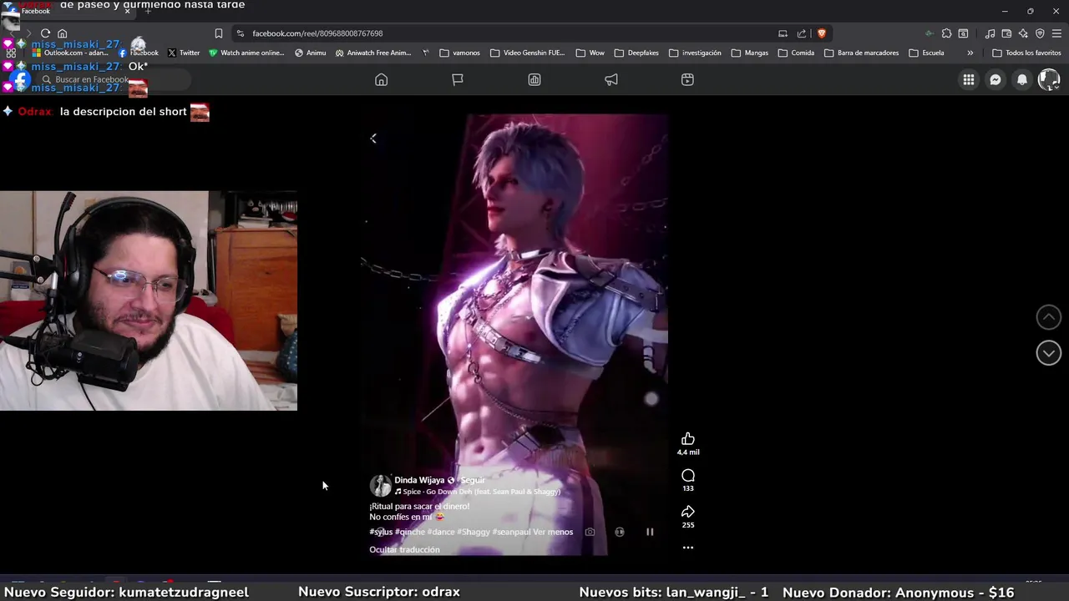Viewport: 1069px width, 601px height.
Task: Expand the Escuela bookmark folder
Action: pos(926,53)
